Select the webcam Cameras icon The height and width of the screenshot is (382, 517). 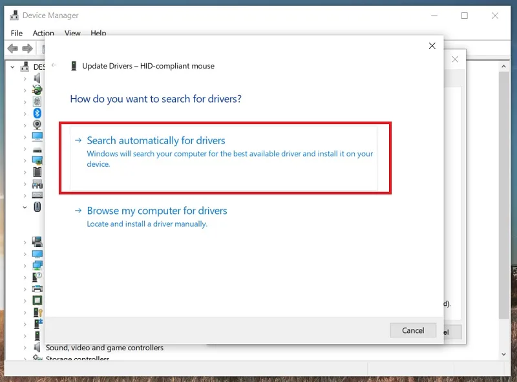37,125
